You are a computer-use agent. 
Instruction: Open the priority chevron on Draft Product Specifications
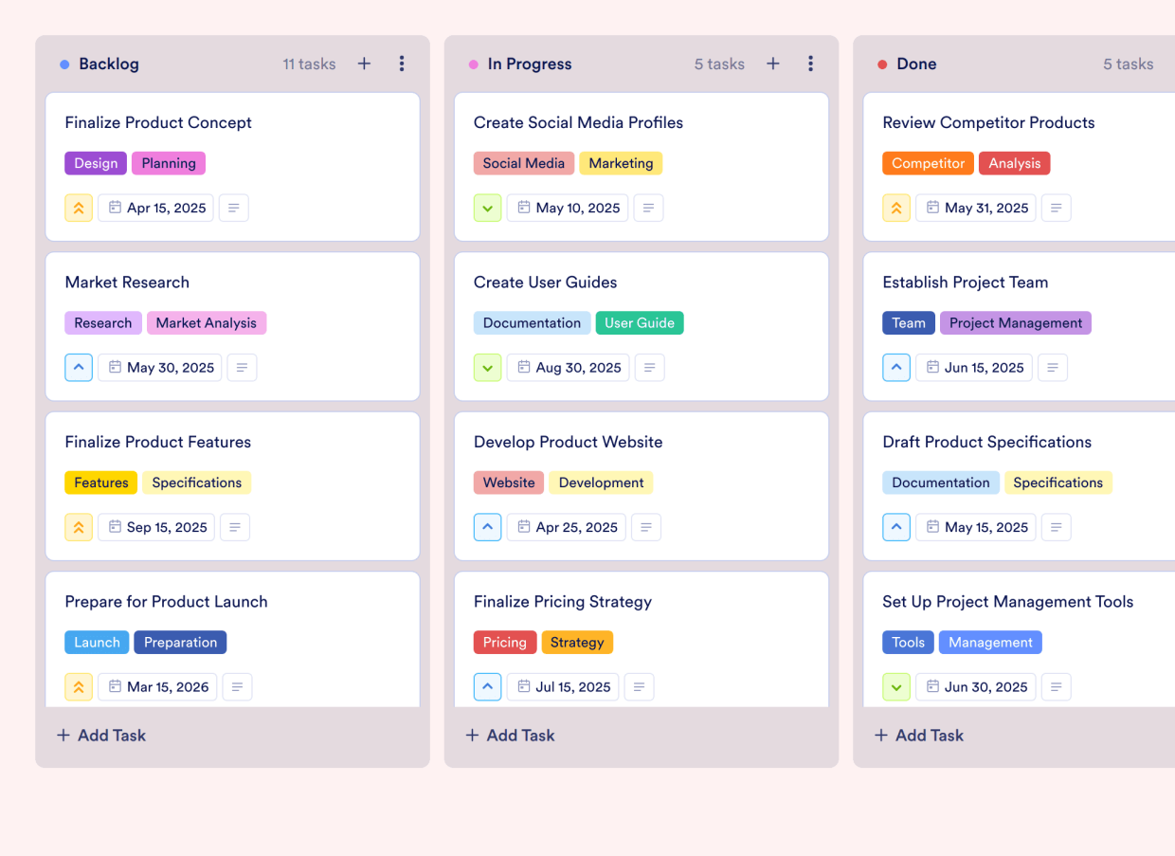(896, 527)
